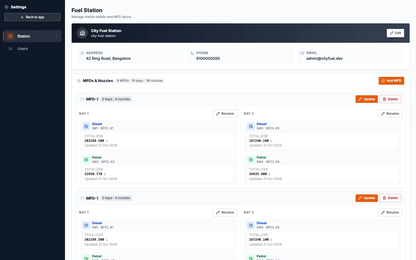
Task: Click the Settings gear icon in sidebar
Action: pos(6,7)
